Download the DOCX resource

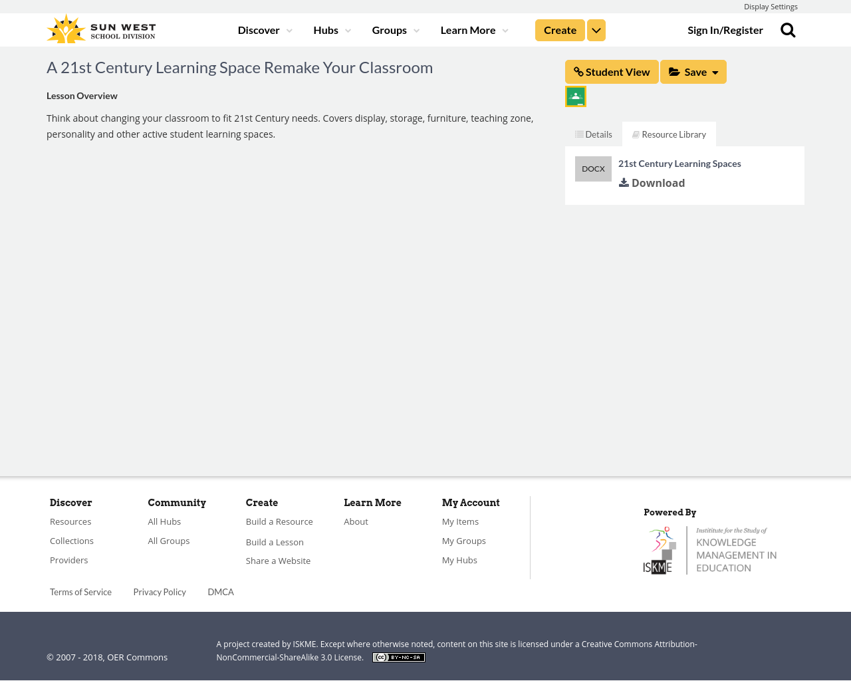(652, 183)
